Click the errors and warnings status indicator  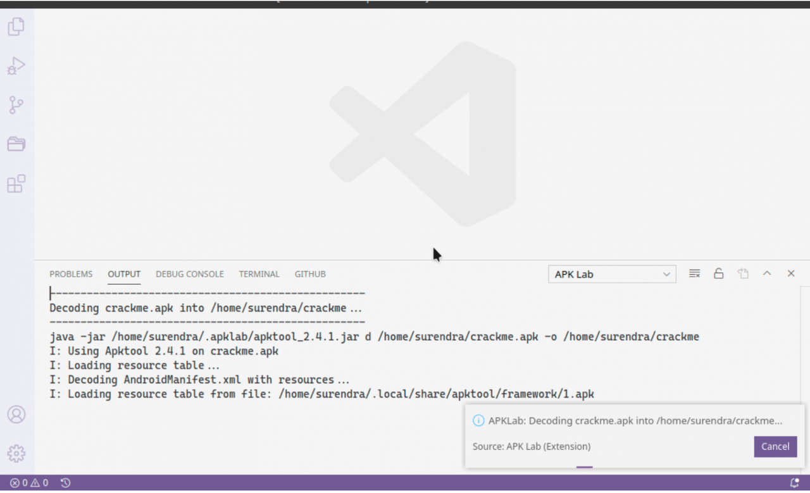point(29,483)
